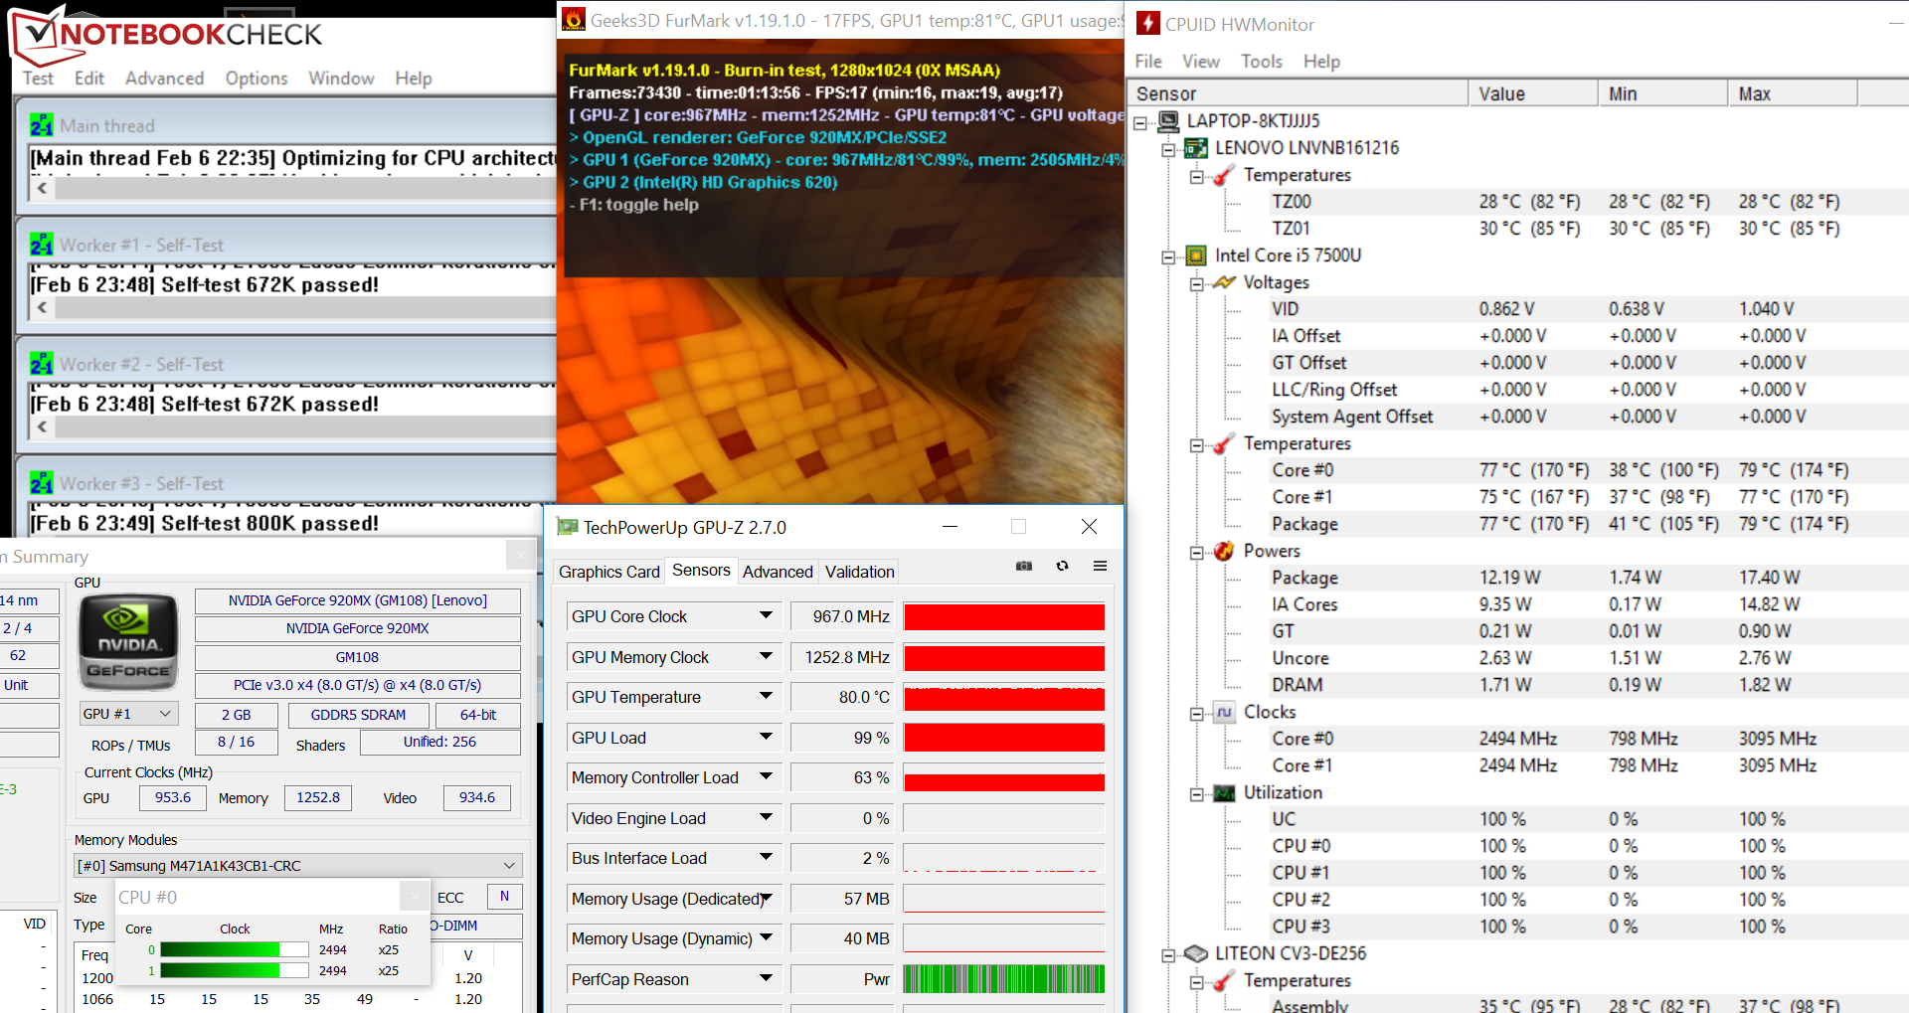
Task: Open the Tools menu in HWMonitor
Action: (x=1262, y=61)
